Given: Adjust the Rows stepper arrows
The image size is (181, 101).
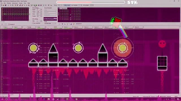Looking at the screenshot, I should [x=41, y=14].
